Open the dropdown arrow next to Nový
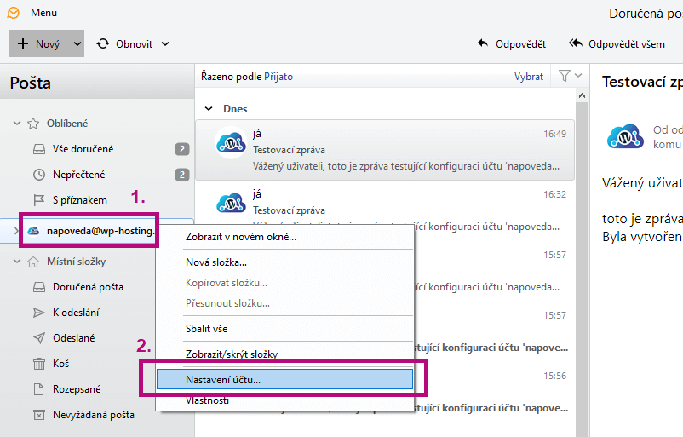The width and height of the screenshot is (683, 437). point(77,43)
